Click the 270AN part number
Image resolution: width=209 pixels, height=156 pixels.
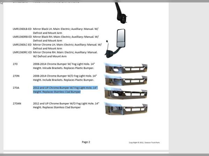click(17, 104)
